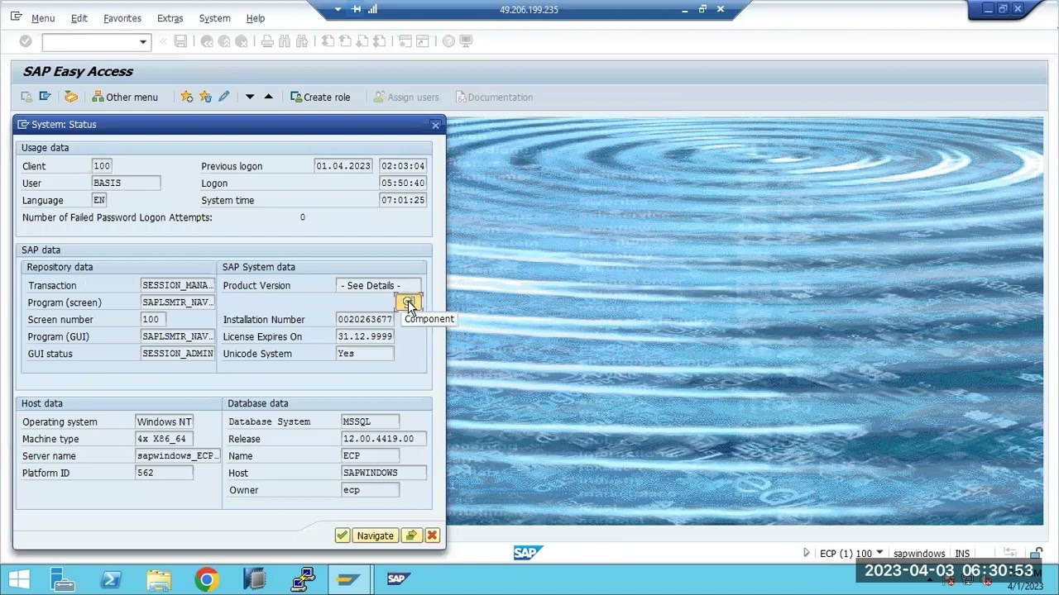Click the Exit up-arrow toolbar icon
The height and width of the screenshot is (595, 1059).
pyautogui.click(x=224, y=41)
